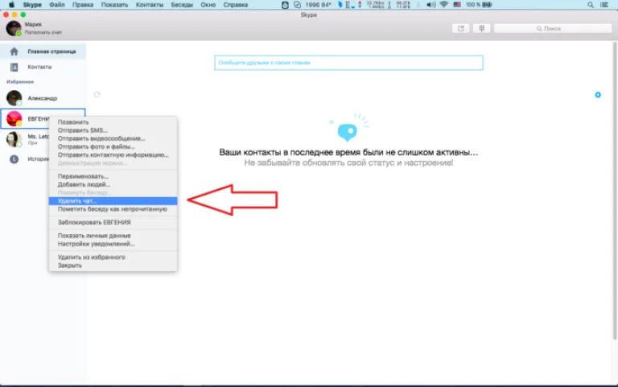
Task: Choose Закрыть in context menu
Action: click(113, 266)
